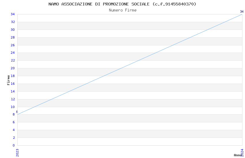Image resolution: width=245 pixels, height=158 pixels.
Task: Click y-axis tick value 34
Action: 13,14
